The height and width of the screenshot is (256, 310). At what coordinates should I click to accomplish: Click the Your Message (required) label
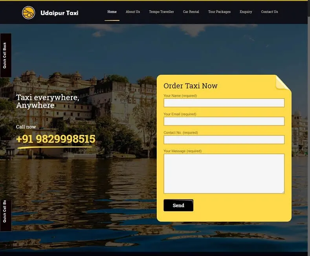[x=182, y=151]
